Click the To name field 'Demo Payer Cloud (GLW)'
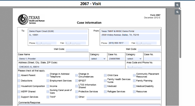Image resolution: width=195 pixels, height=106 pixels. tap(58, 31)
